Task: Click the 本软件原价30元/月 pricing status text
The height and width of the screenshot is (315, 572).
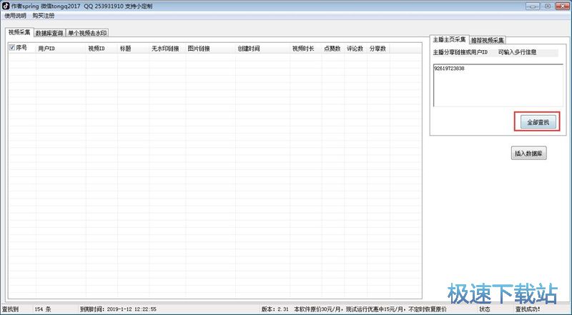Action: click(x=370, y=309)
